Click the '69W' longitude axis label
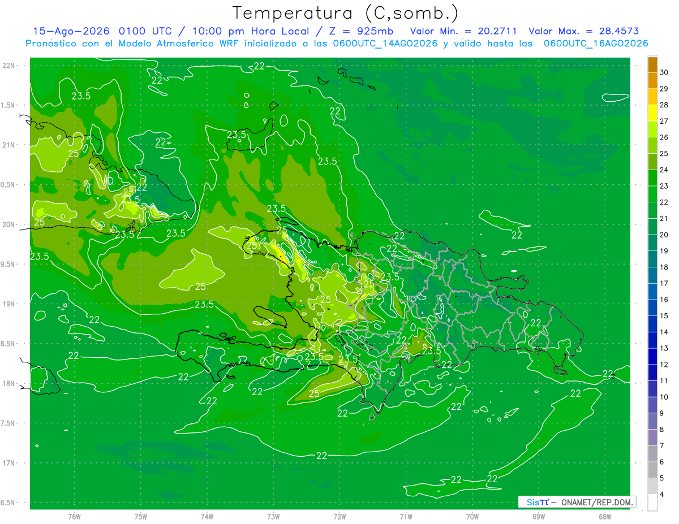This screenshot has width=679, height=524. tap(538, 517)
